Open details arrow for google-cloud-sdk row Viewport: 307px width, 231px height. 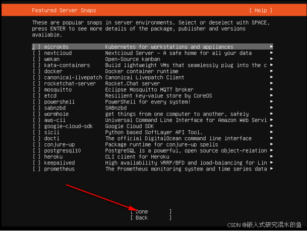coord(271,126)
